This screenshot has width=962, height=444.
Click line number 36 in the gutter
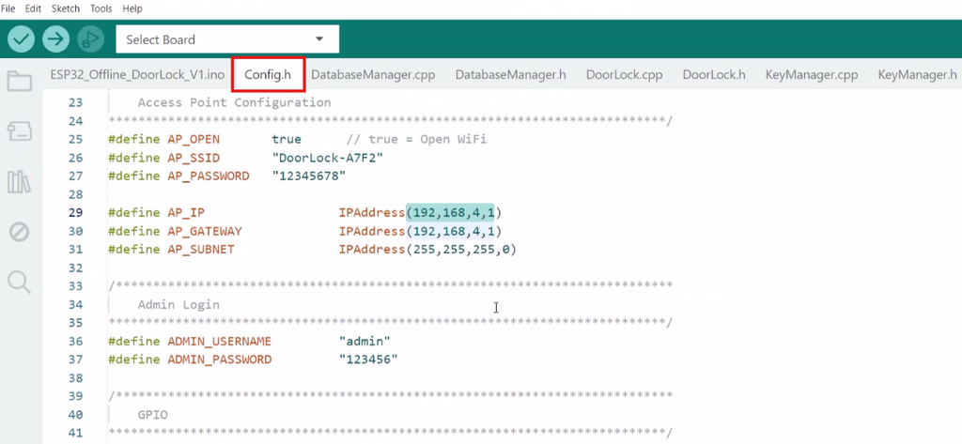click(x=75, y=341)
